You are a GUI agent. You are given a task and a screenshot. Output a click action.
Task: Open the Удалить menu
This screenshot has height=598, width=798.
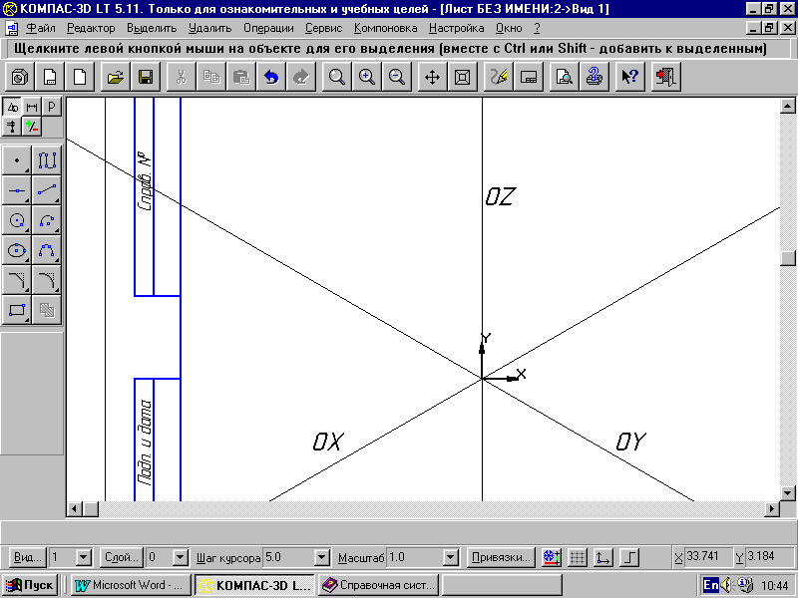click(x=209, y=28)
